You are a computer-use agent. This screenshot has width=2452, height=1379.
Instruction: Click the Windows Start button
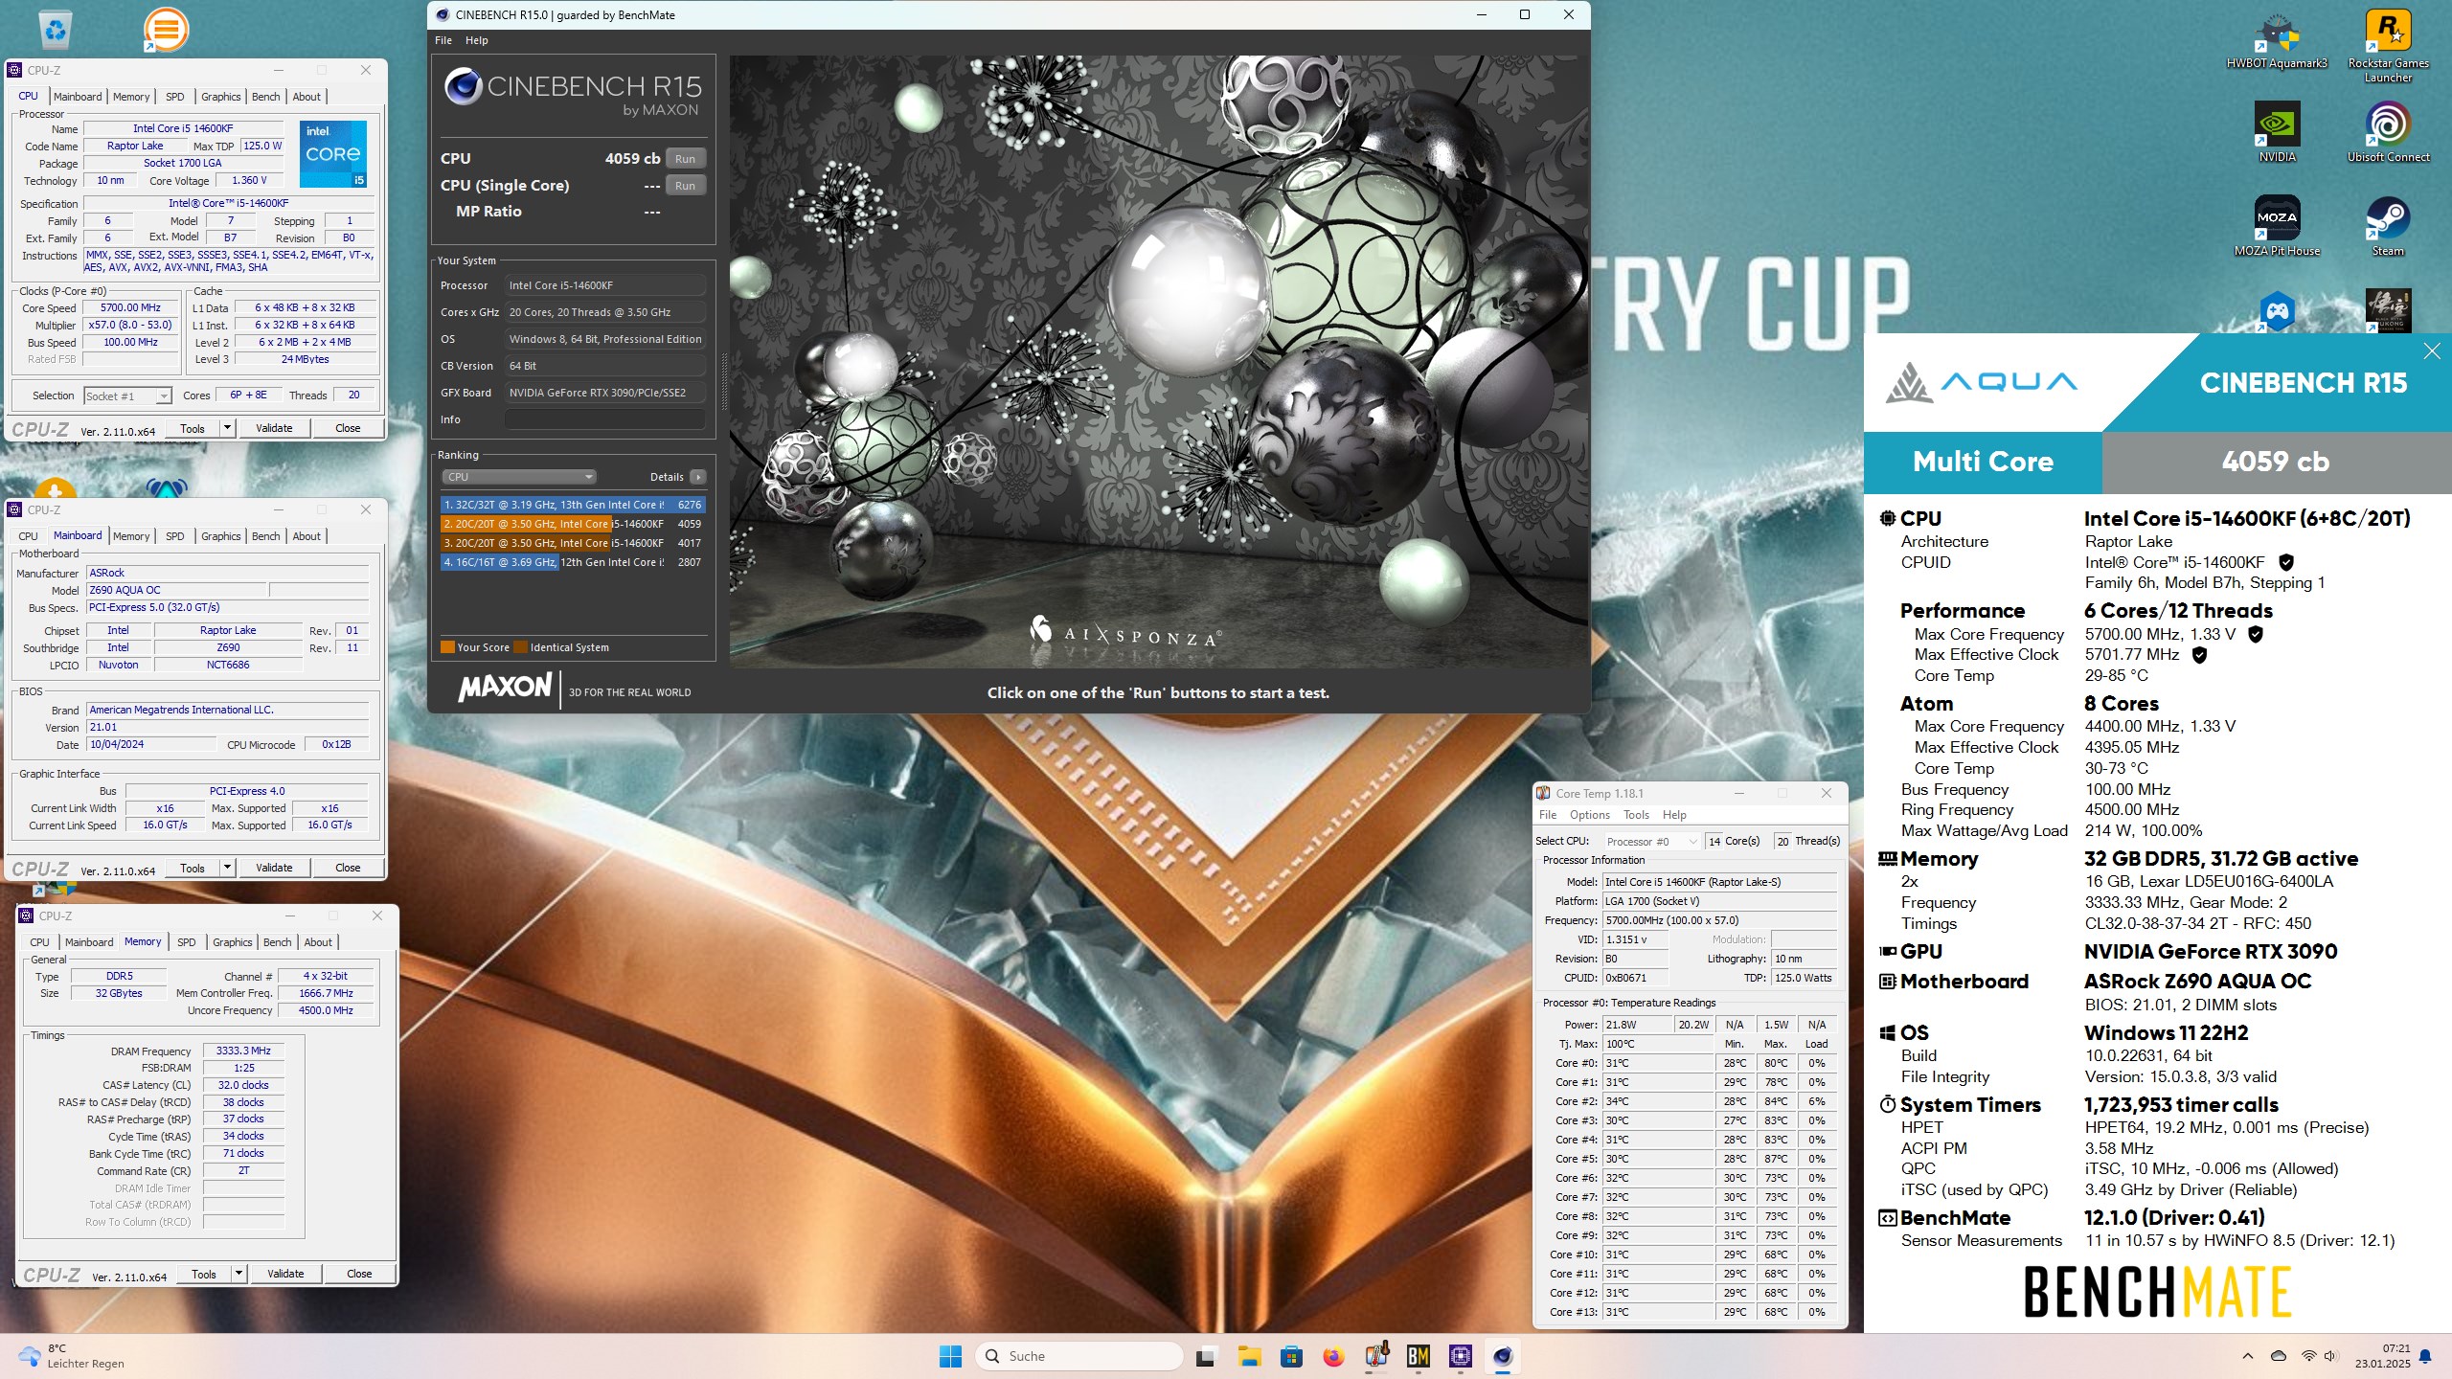(950, 1356)
